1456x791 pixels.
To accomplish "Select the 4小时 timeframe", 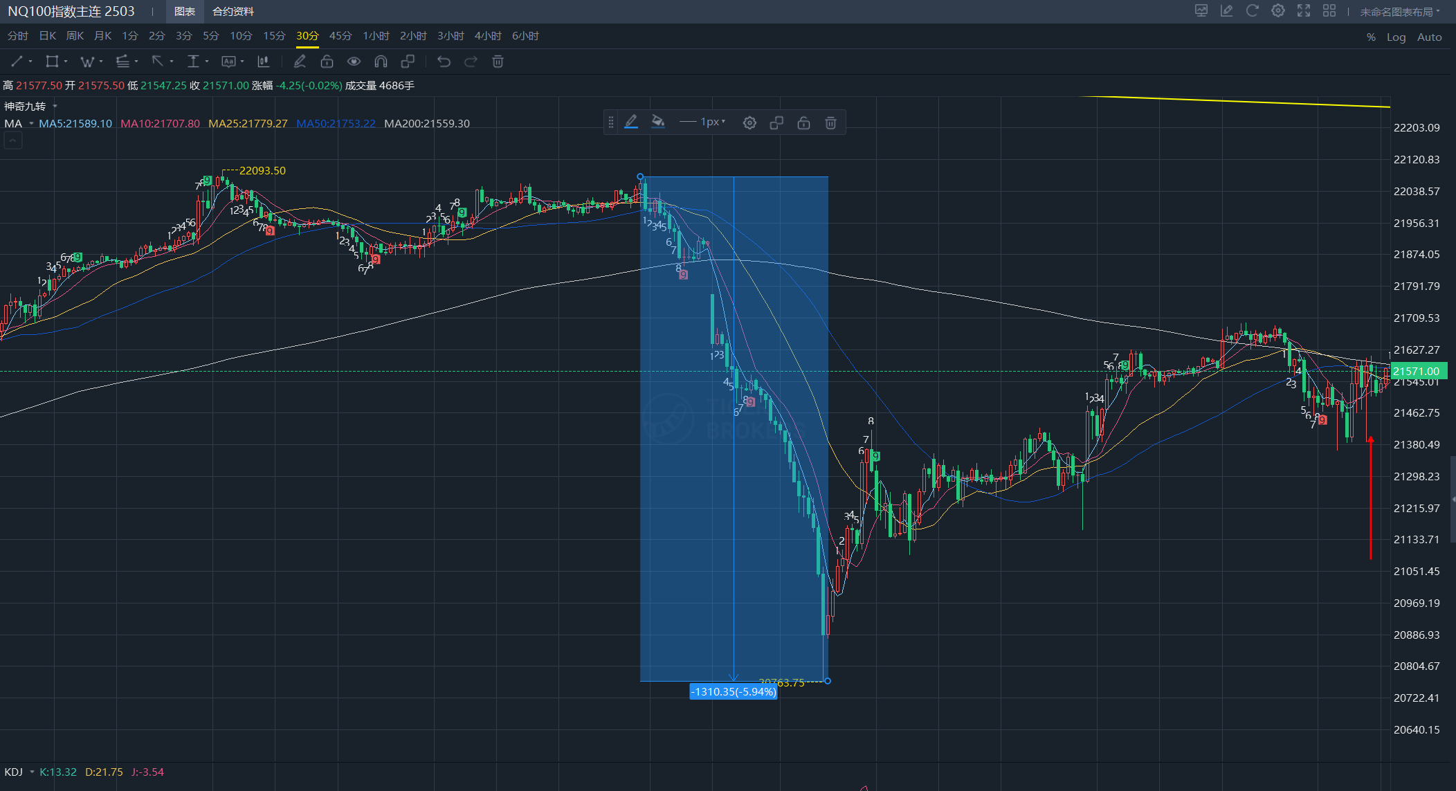I will pyautogui.click(x=488, y=36).
